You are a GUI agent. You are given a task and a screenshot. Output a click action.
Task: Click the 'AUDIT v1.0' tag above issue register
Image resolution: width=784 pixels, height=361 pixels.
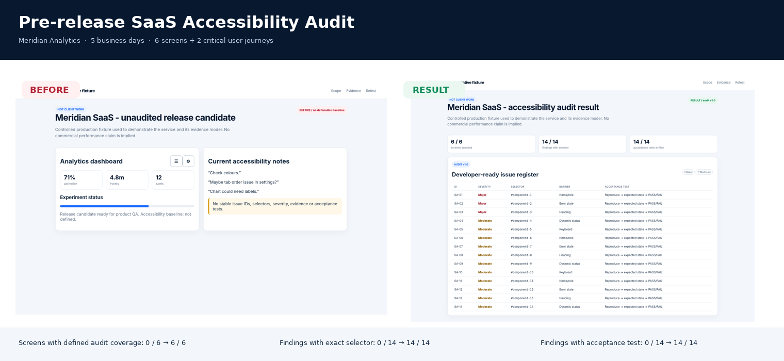point(461,165)
